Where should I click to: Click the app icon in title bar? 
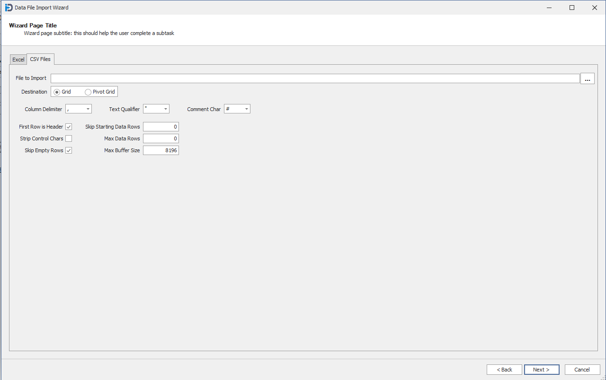coord(9,8)
